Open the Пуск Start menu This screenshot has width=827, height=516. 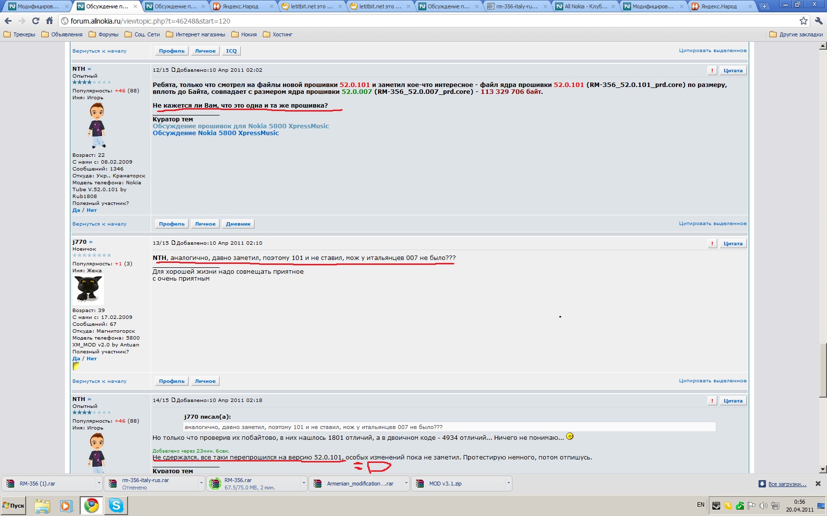[14, 506]
